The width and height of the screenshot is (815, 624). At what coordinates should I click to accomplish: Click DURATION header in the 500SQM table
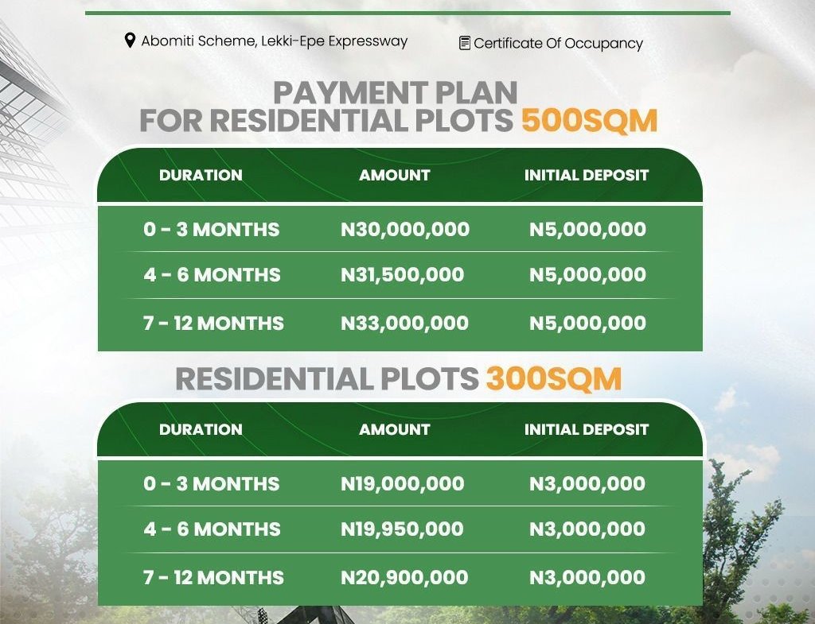pos(201,175)
